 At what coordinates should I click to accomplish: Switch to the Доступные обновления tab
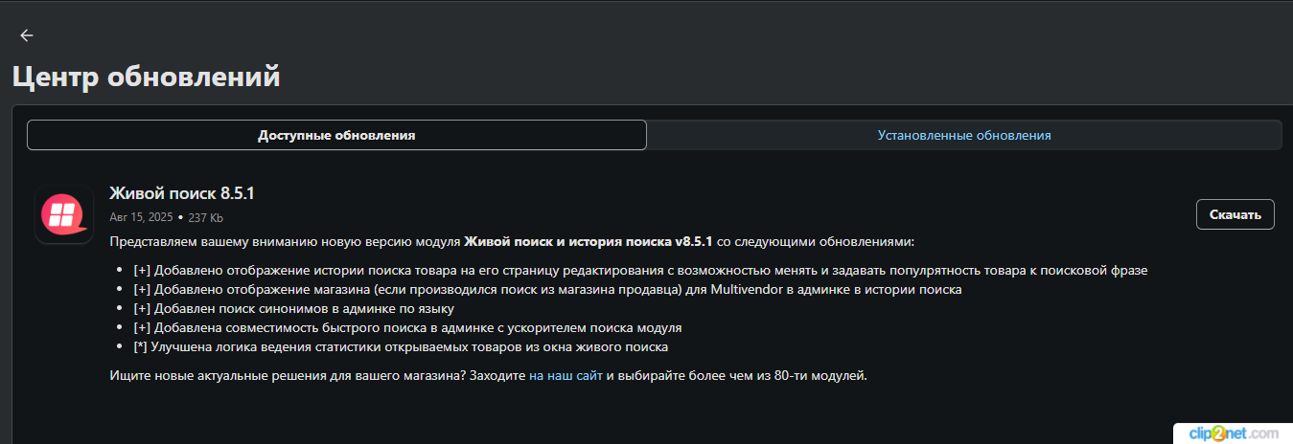336,135
